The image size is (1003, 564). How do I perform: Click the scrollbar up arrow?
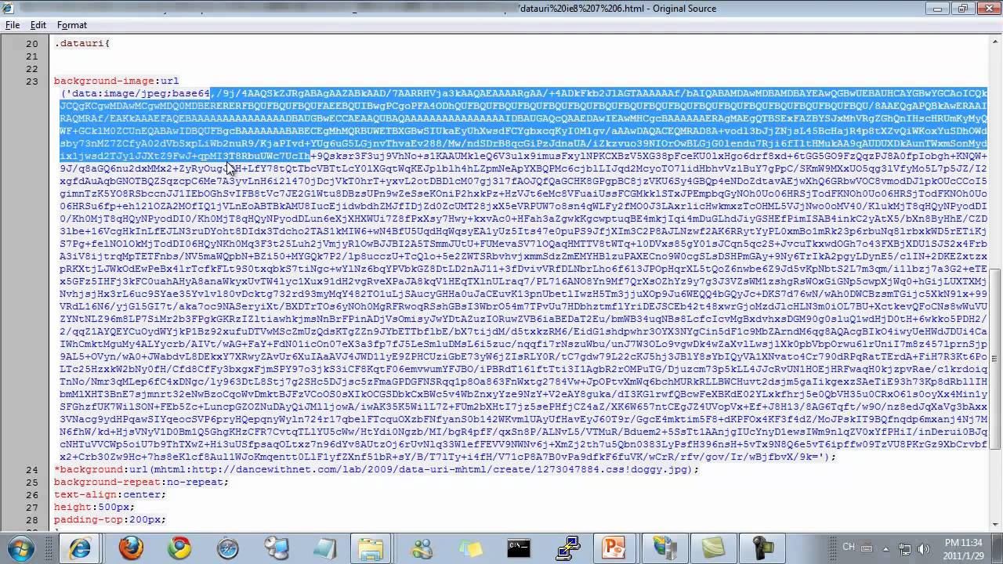coord(995,43)
